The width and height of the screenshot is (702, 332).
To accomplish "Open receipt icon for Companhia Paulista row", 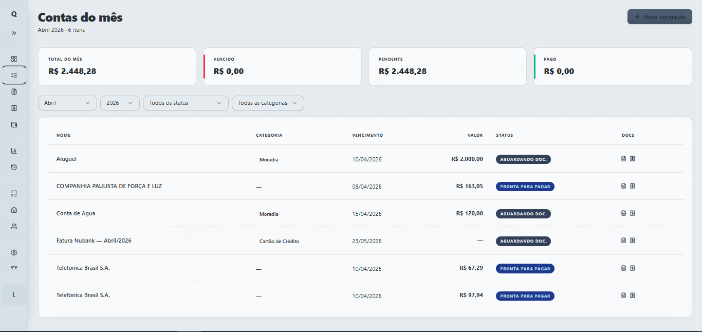I will click(x=633, y=186).
